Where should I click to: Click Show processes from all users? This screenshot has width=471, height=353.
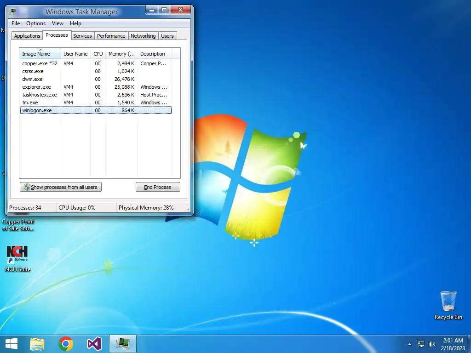[61, 187]
